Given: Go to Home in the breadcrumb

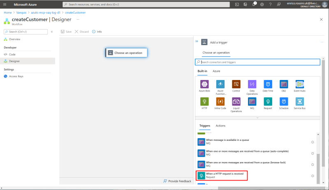Looking at the screenshot, I should (x=8, y=13).
